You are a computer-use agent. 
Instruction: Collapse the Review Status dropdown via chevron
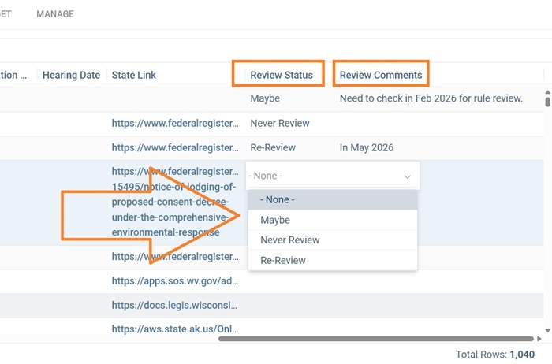(x=408, y=176)
